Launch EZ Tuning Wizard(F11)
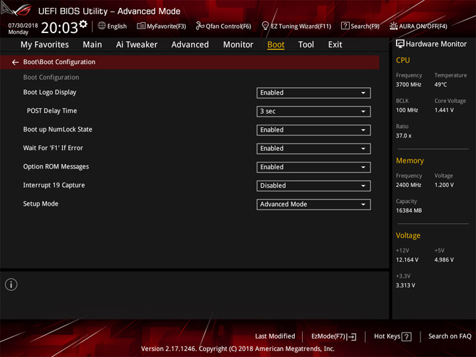Screen dimensions: 476x357 (x=296, y=26)
